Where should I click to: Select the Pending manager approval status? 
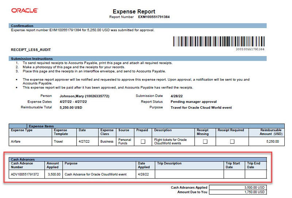pyautogui.click(x=193, y=102)
